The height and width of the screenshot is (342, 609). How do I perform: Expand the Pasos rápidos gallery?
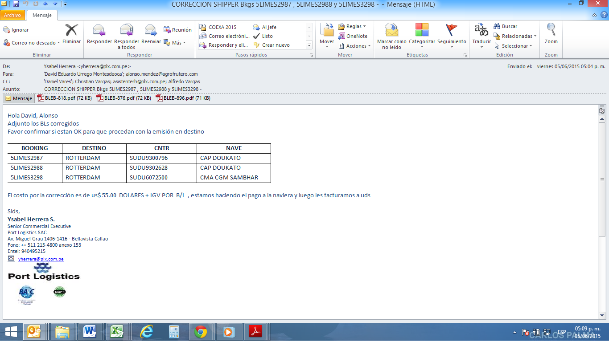click(309, 45)
